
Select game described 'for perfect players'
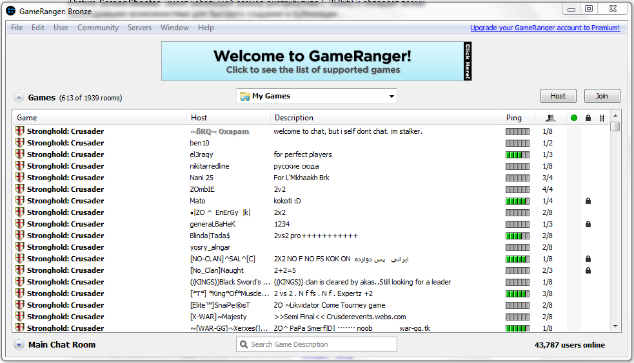(x=310, y=154)
